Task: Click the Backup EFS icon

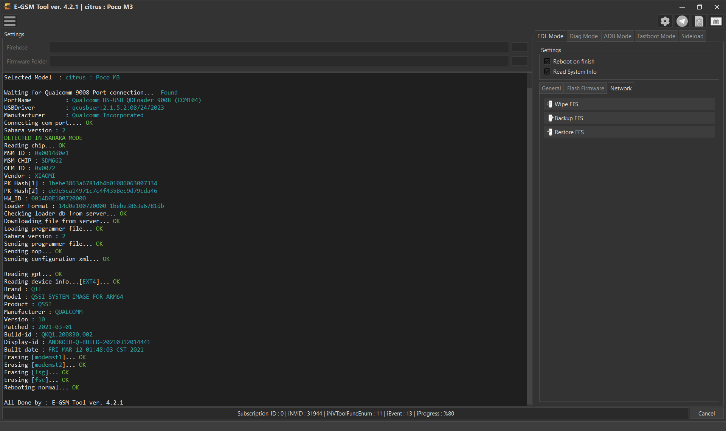Action: click(550, 118)
